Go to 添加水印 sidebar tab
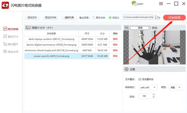187x113 pixels. click(11, 52)
